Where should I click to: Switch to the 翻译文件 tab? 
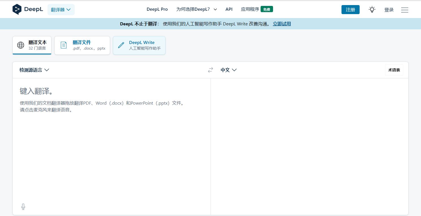click(x=82, y=45)
